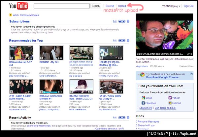Viewport: 198px width, 137px height.
Task: Sign Out of the account
Action: point(188,6)
